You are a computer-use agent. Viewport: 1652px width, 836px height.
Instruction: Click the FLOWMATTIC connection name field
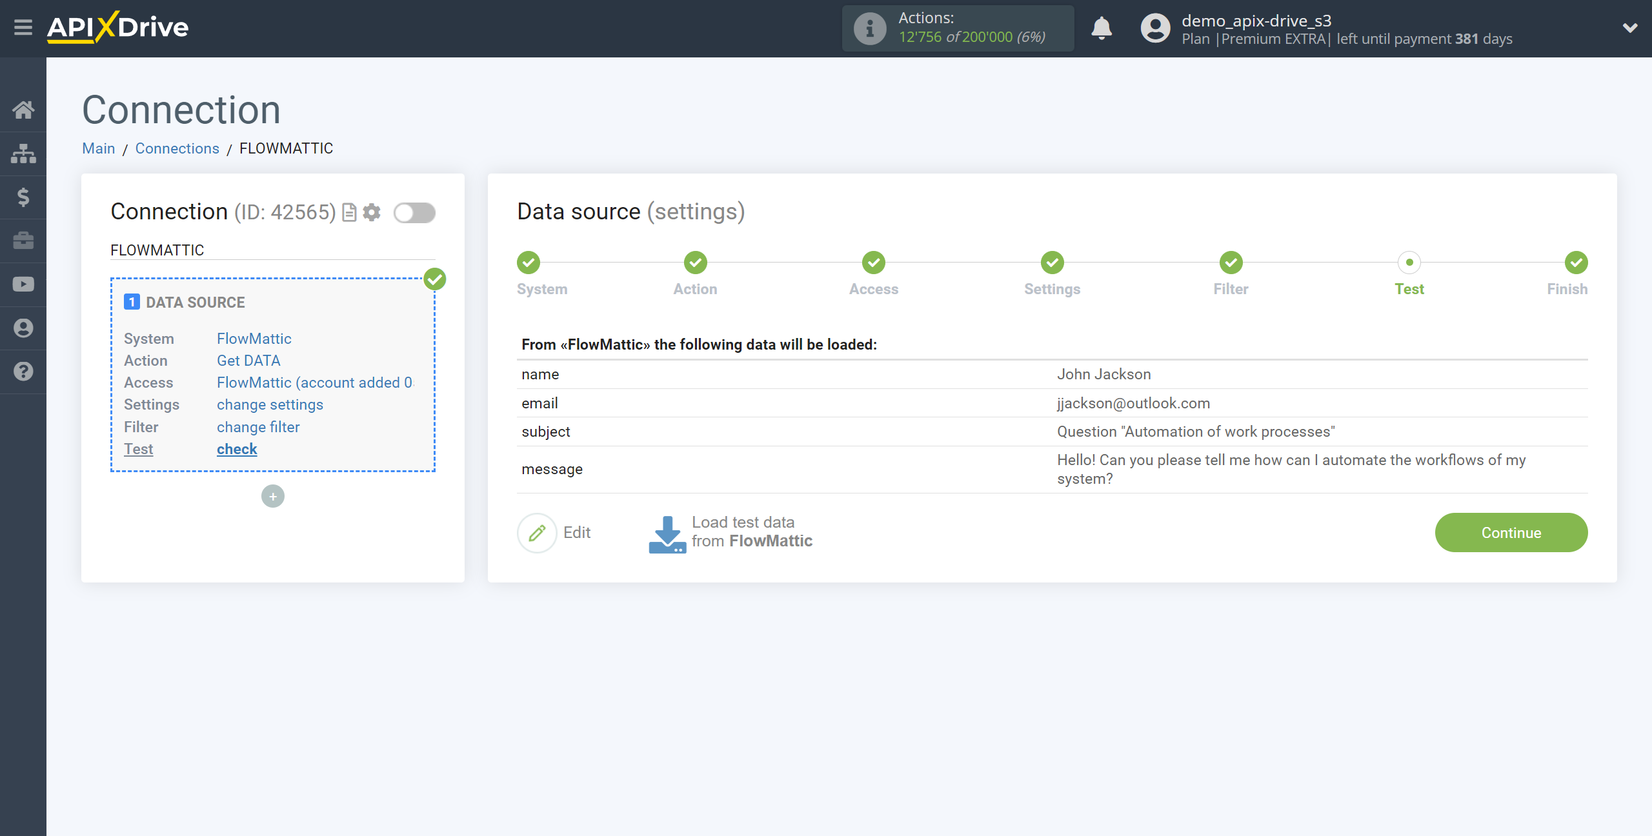(x=273, y=250)
